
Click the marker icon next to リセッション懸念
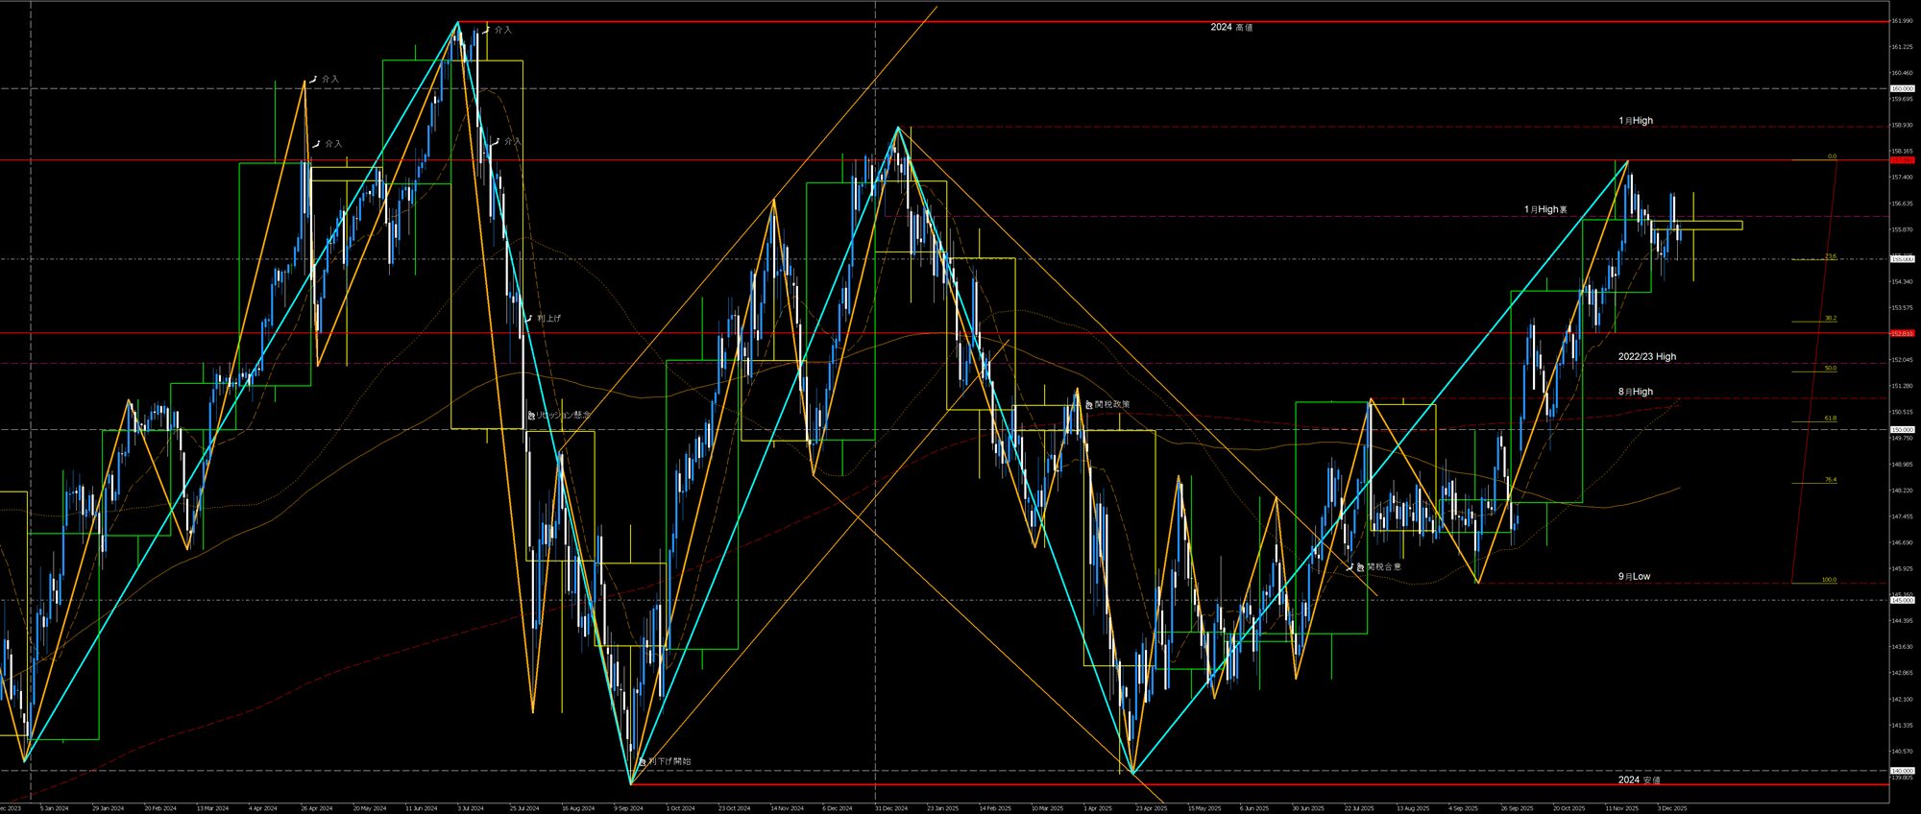[530, 415]
